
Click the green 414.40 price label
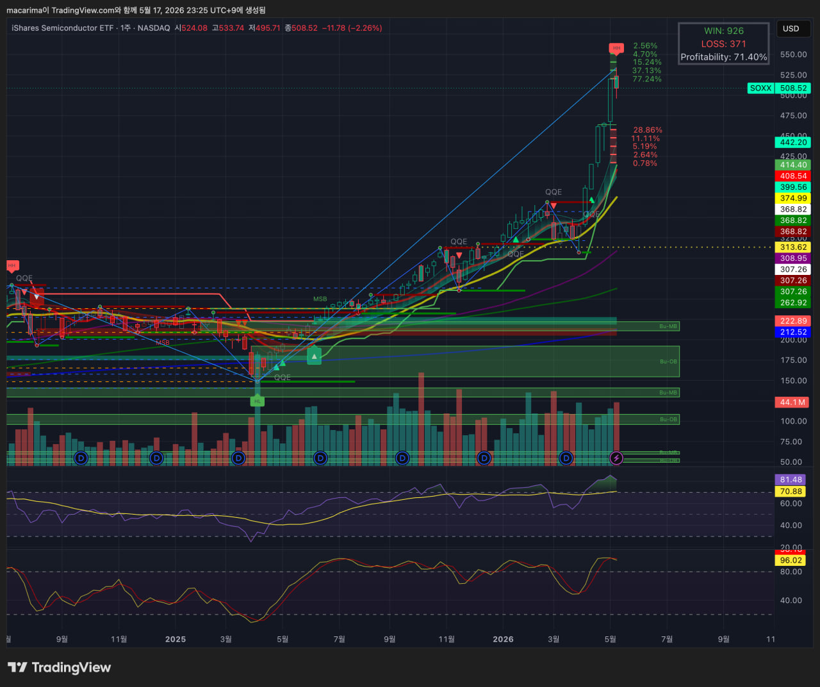pyautogui.click(x=793, y=165)
